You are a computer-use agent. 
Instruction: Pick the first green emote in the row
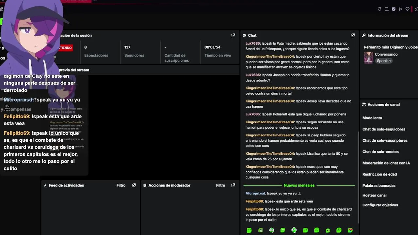[249, 230]
